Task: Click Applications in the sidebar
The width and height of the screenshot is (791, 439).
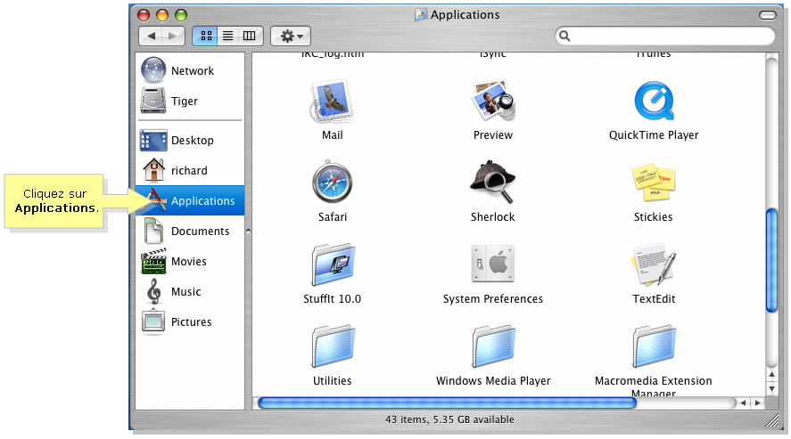Action: 190,200
